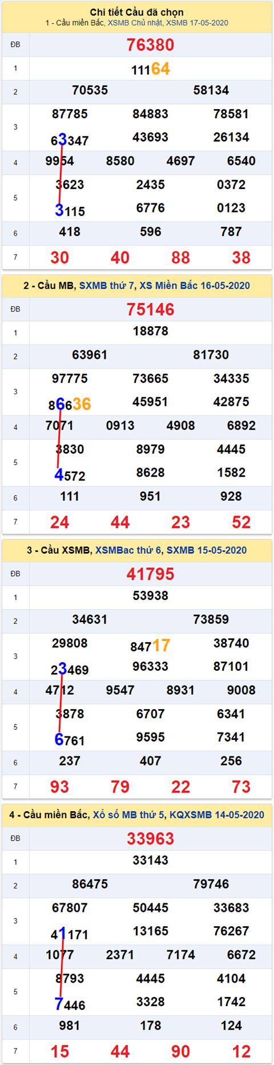Click fifth prize number 7446
274x1065 pixels.
[x=70, y=1004]
